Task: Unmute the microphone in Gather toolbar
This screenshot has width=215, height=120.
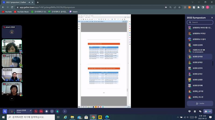Action: [x=35, y=111]
